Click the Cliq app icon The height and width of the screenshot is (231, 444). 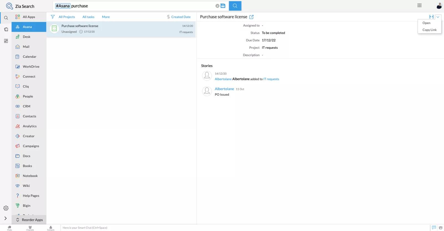(x=17, y=87)
